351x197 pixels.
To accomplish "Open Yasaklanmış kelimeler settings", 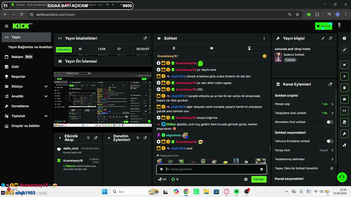I will click(x=304, y=159).
